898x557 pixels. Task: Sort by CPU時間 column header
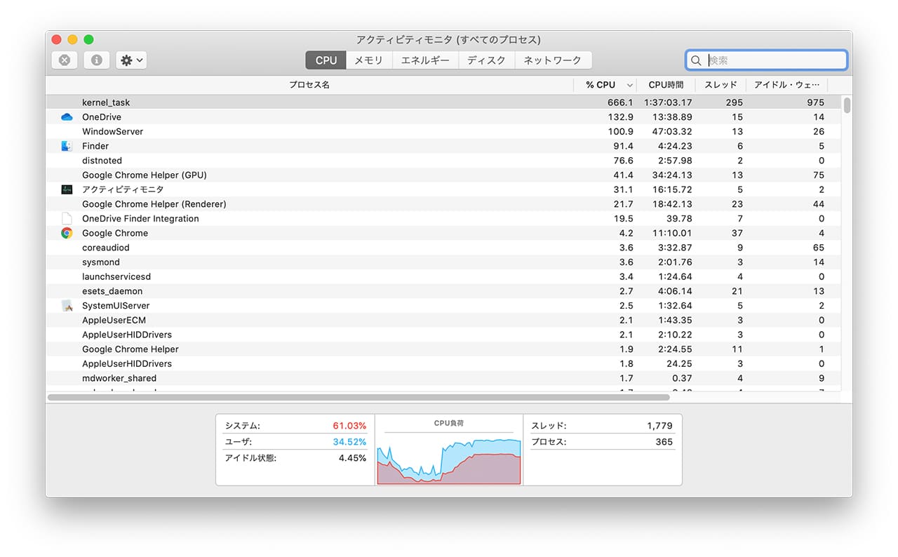click(666, 85)
